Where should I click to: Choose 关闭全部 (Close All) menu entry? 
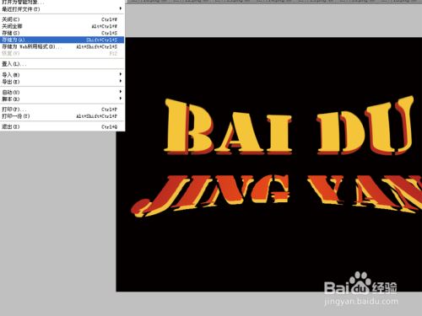tap(62, 26)
